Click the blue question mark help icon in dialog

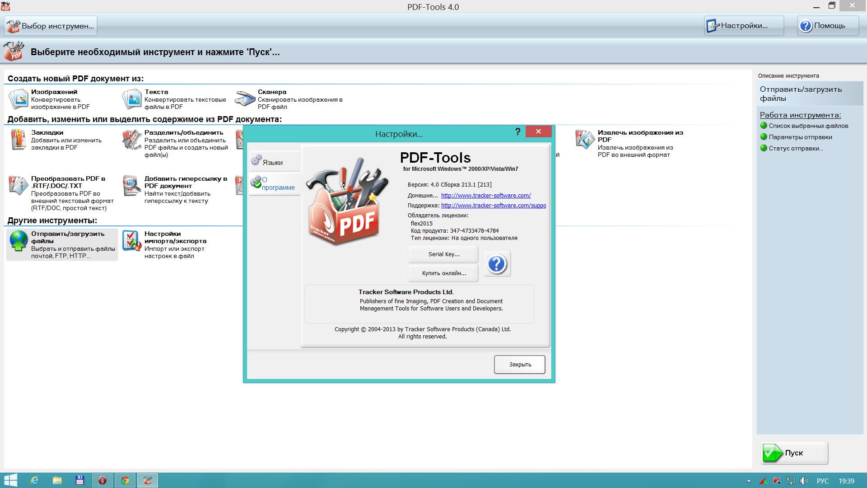(x=497, y=263)
